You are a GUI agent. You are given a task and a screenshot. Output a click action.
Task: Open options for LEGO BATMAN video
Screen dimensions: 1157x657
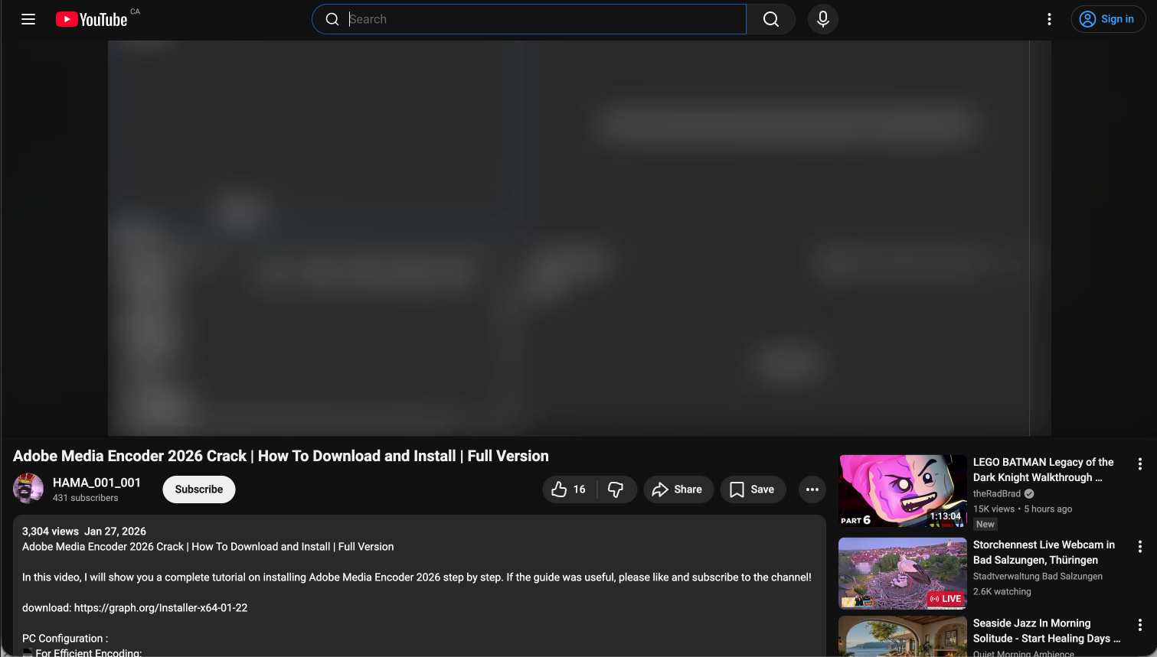[1140, 464]
